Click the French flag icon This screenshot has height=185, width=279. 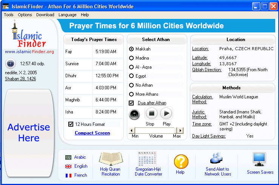[x=68, y=176]
